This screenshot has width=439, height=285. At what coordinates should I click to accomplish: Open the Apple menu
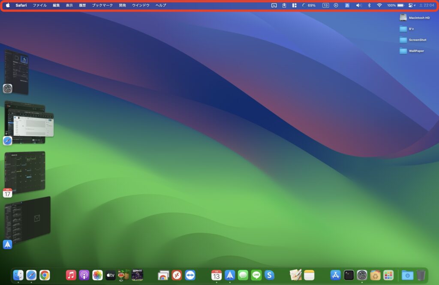click(8, 6)
